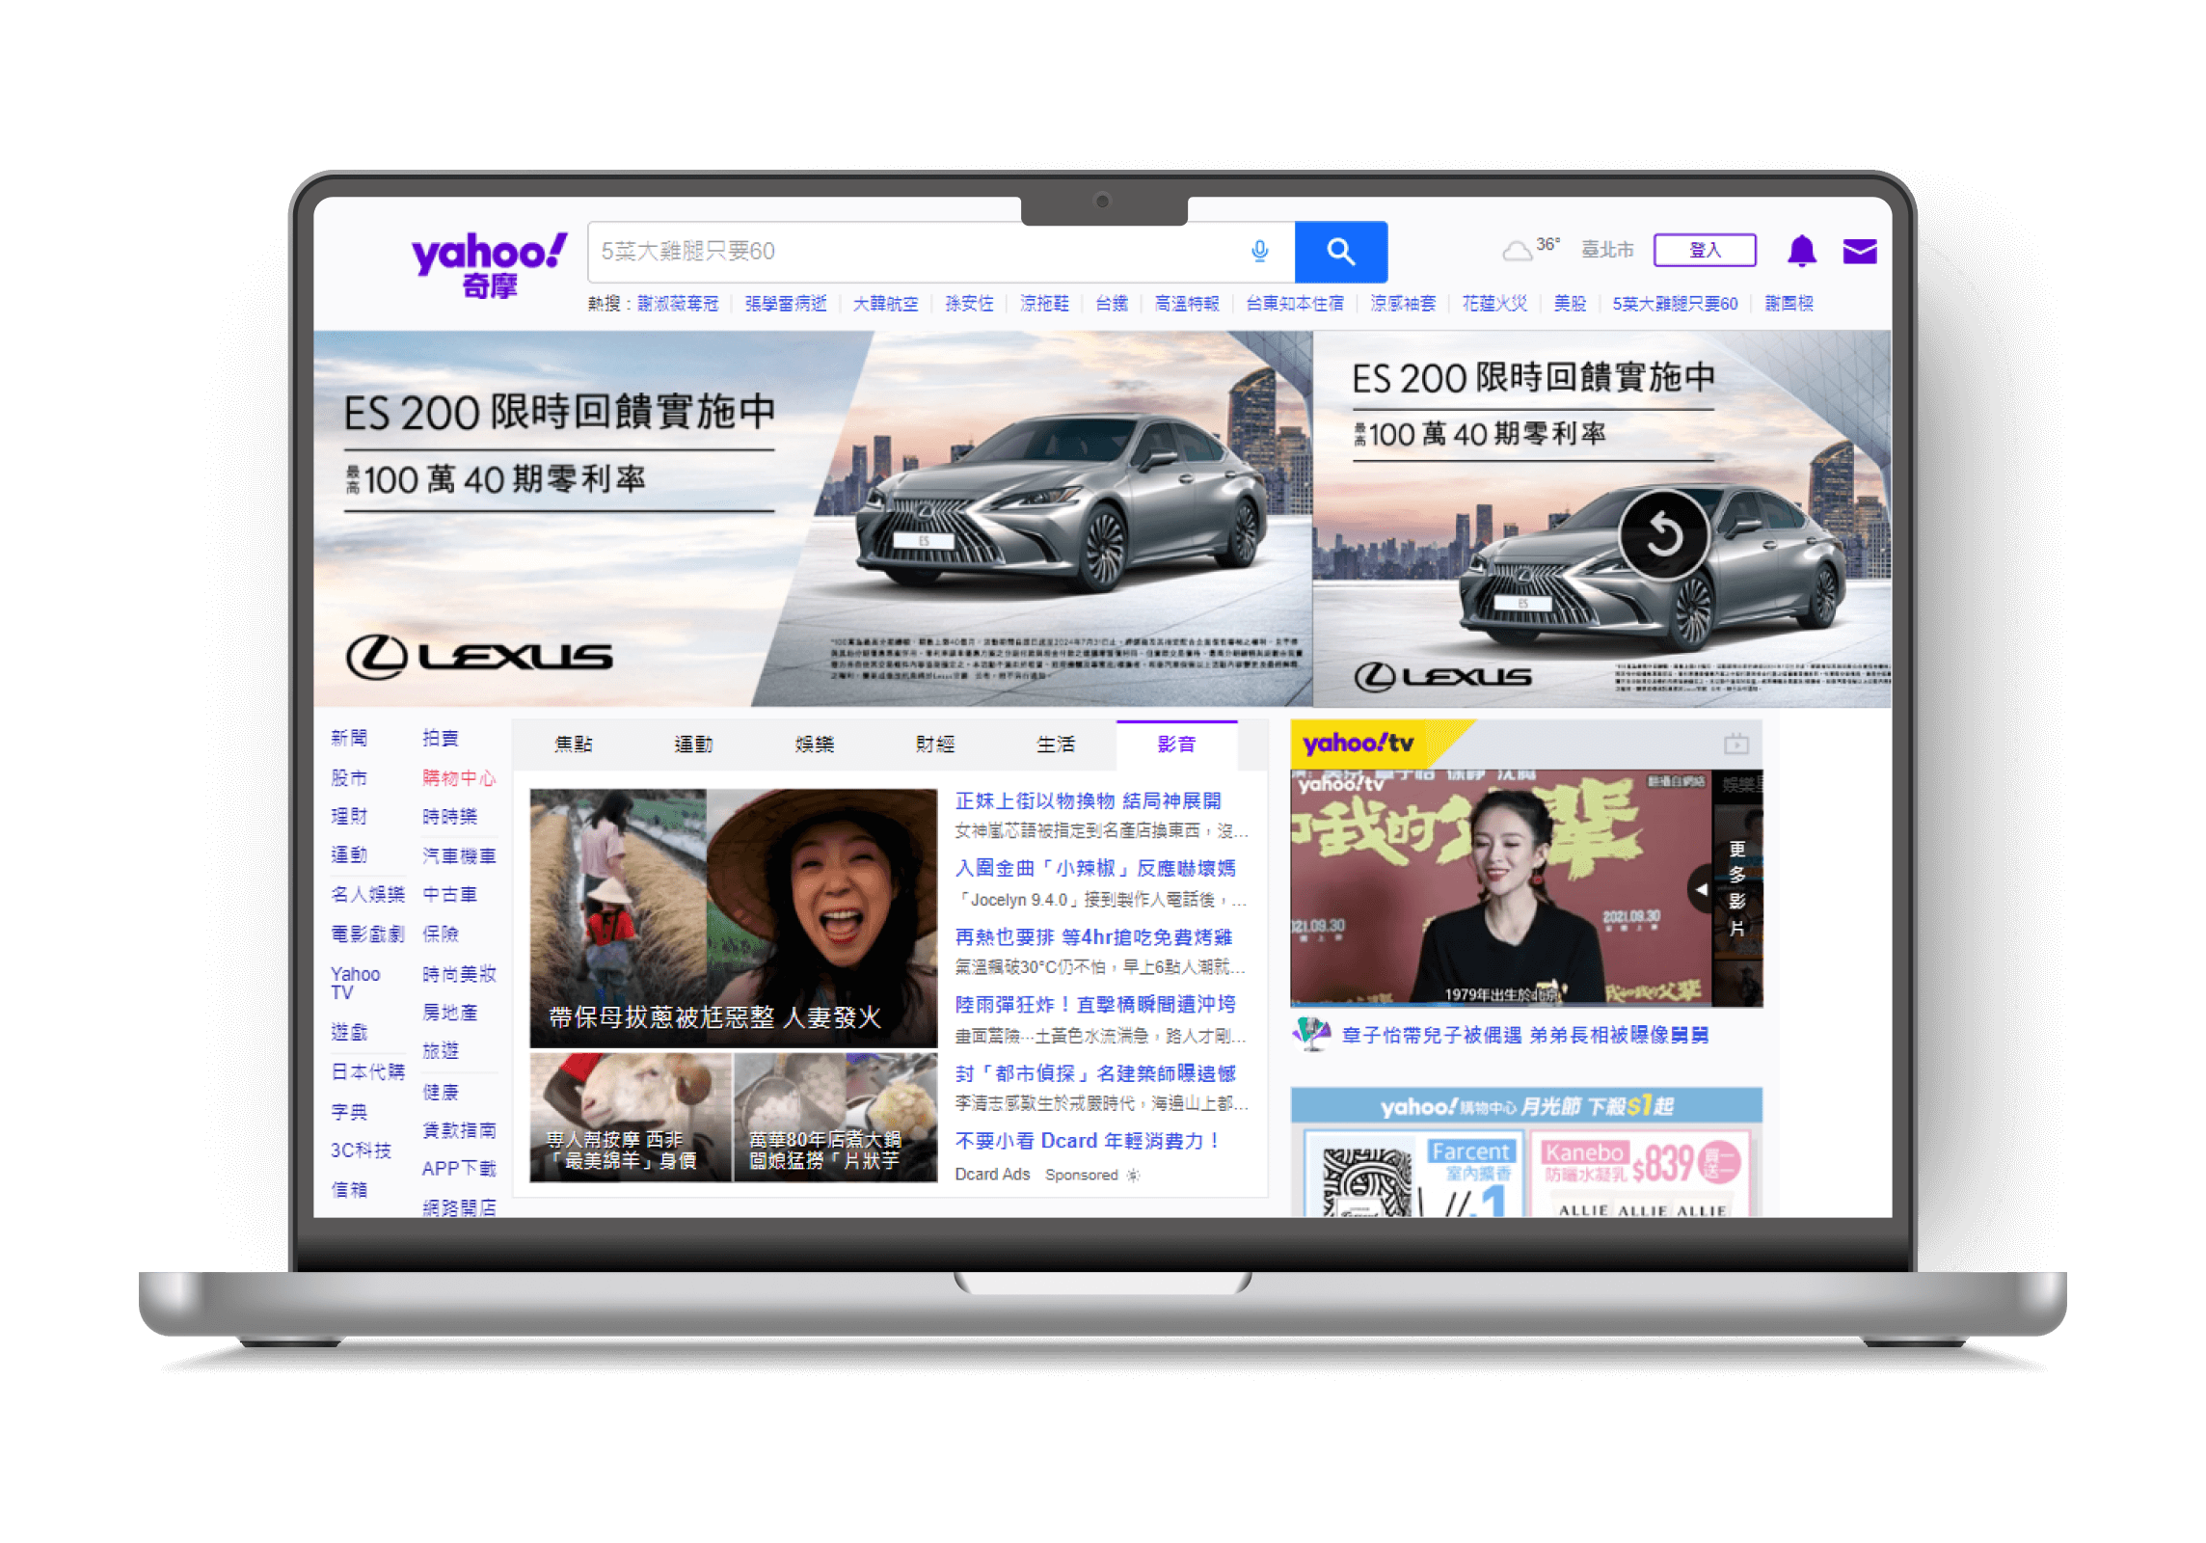The width and height of the screenshot is (2206, 1543).
Task: Click the 登入 sign-in button
Action: pyautogui.click(x=1704, y=249)
